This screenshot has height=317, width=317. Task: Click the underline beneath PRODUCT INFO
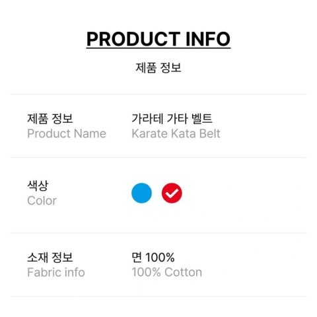point(158,48)
